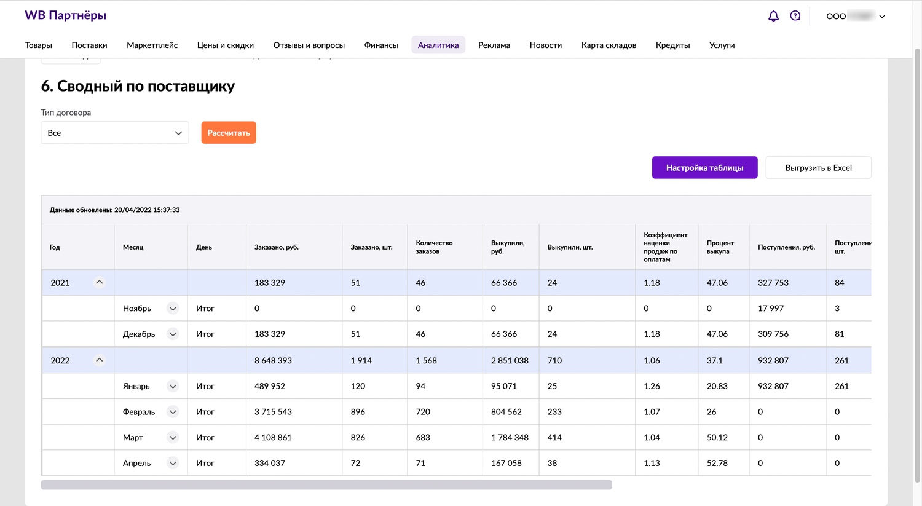Collapse the 2022 year row
The width and height of the screenshot is (922, 506).
(x=99, y=360)
